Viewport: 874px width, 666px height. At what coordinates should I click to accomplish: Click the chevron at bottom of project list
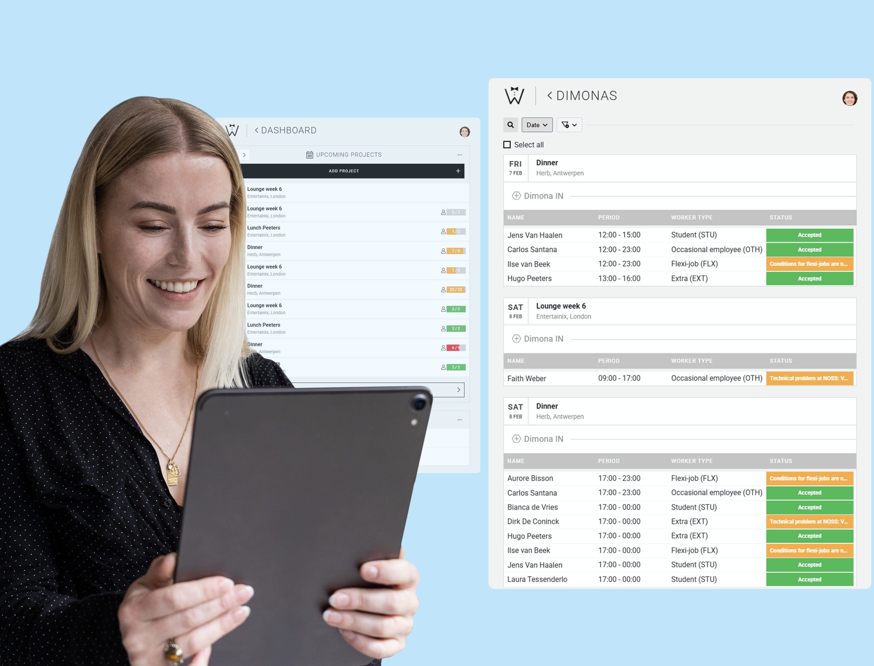458,390
